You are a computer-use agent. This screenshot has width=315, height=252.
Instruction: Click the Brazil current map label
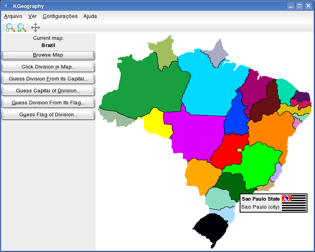pos(48,45)
